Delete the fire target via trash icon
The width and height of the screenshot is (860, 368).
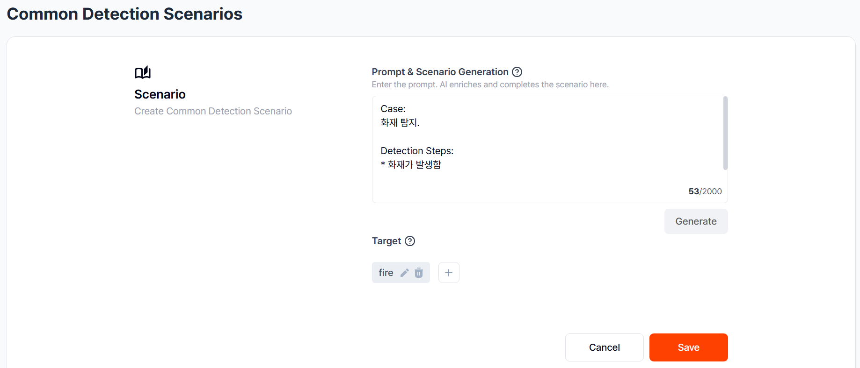pyautogui.click(x=419, y=273)
